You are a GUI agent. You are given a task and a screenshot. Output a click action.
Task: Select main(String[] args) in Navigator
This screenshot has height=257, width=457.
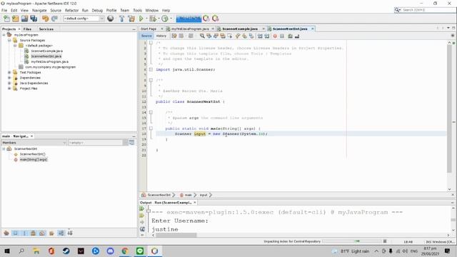[x=34, y=159]
